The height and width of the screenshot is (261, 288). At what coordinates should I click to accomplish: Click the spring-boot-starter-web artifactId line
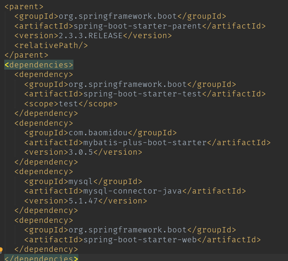(143, 240)
